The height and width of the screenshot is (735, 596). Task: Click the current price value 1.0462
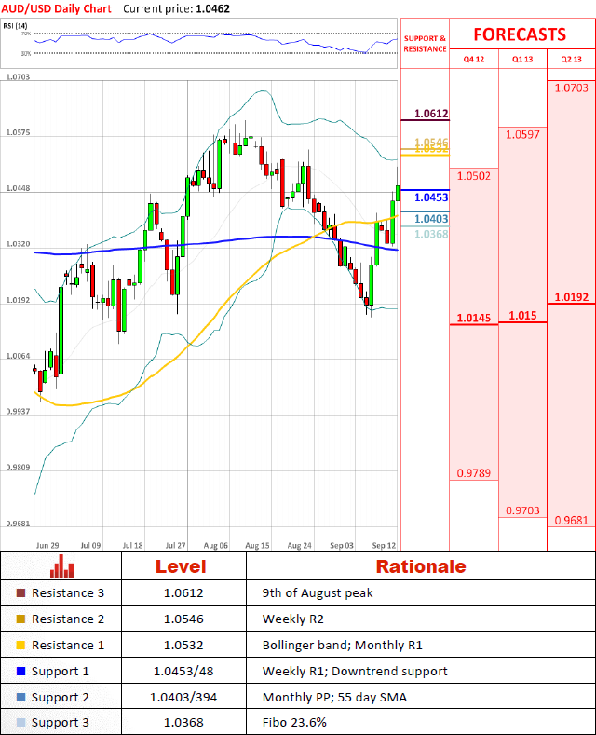212,8
